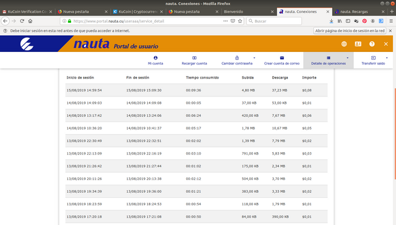This screenshot has width=396, height=225.
Task: Expand arrow next to Detalle de operaciones
Action: (348, 58)
